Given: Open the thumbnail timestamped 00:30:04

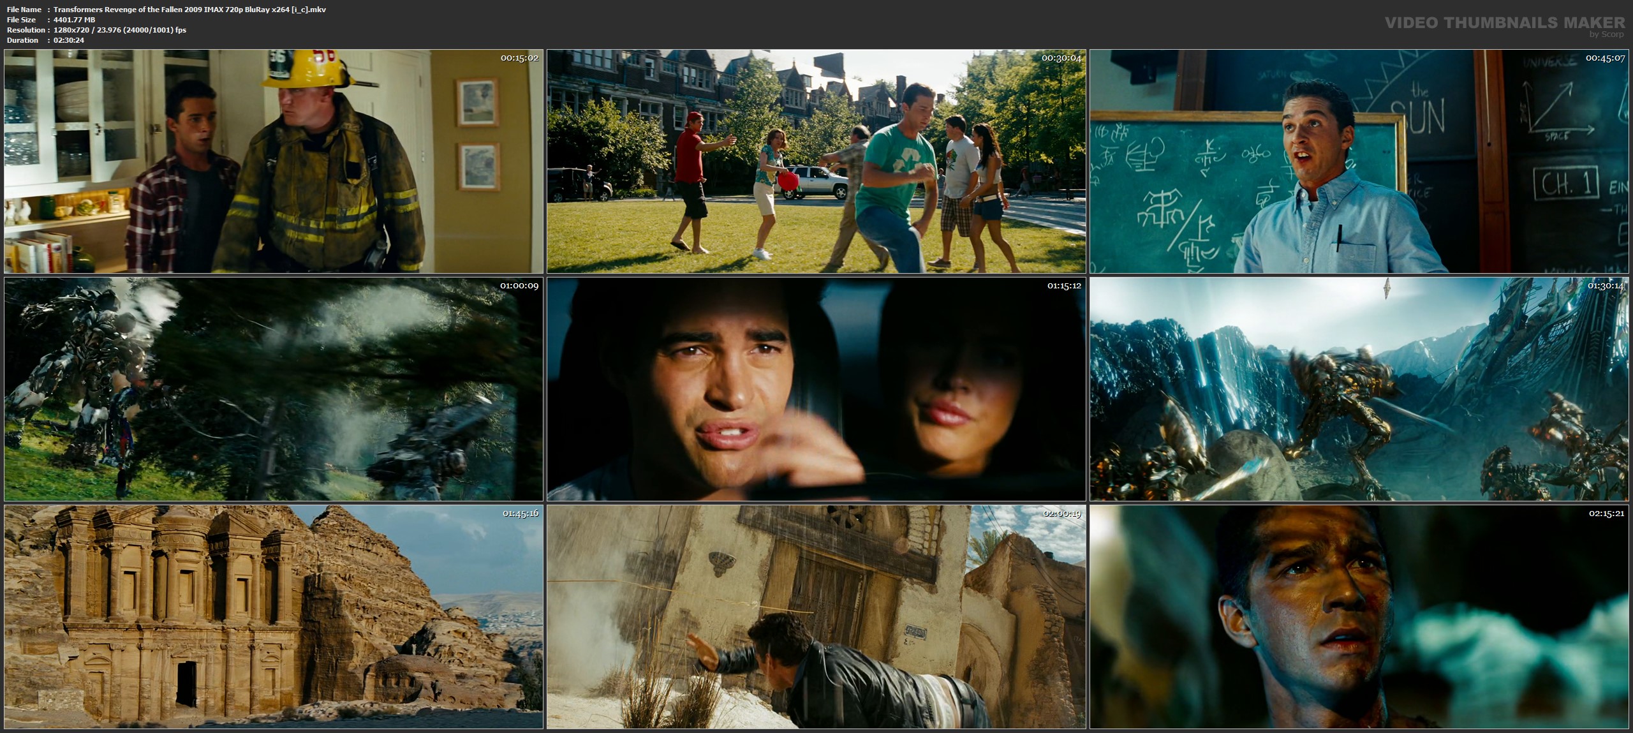Looking at the screenshot, I should click(x=816, y=161).
